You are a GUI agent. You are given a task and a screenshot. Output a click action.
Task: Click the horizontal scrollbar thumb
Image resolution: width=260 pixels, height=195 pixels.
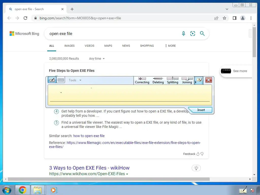tap(109, 179)
